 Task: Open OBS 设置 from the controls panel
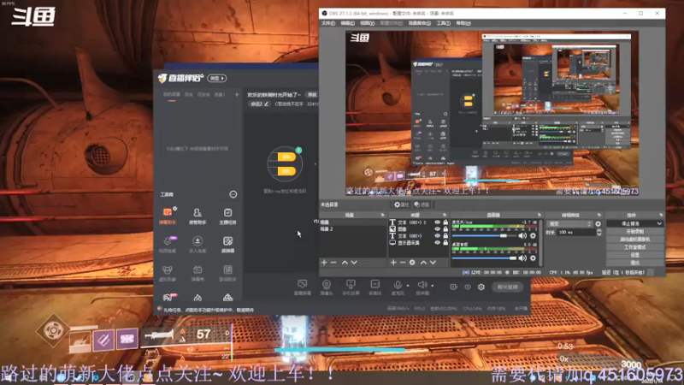click(635, 255)
